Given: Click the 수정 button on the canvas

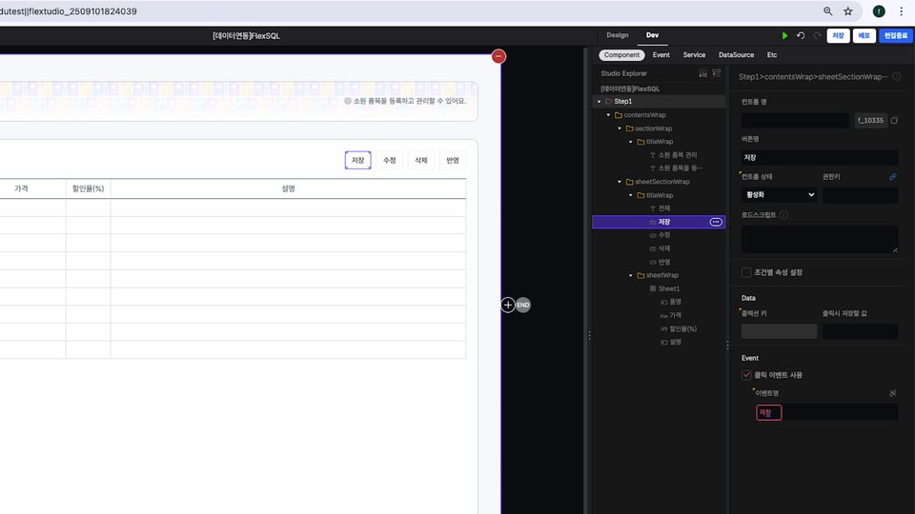Looking at the screenshot, I should (x=390, y=160).
